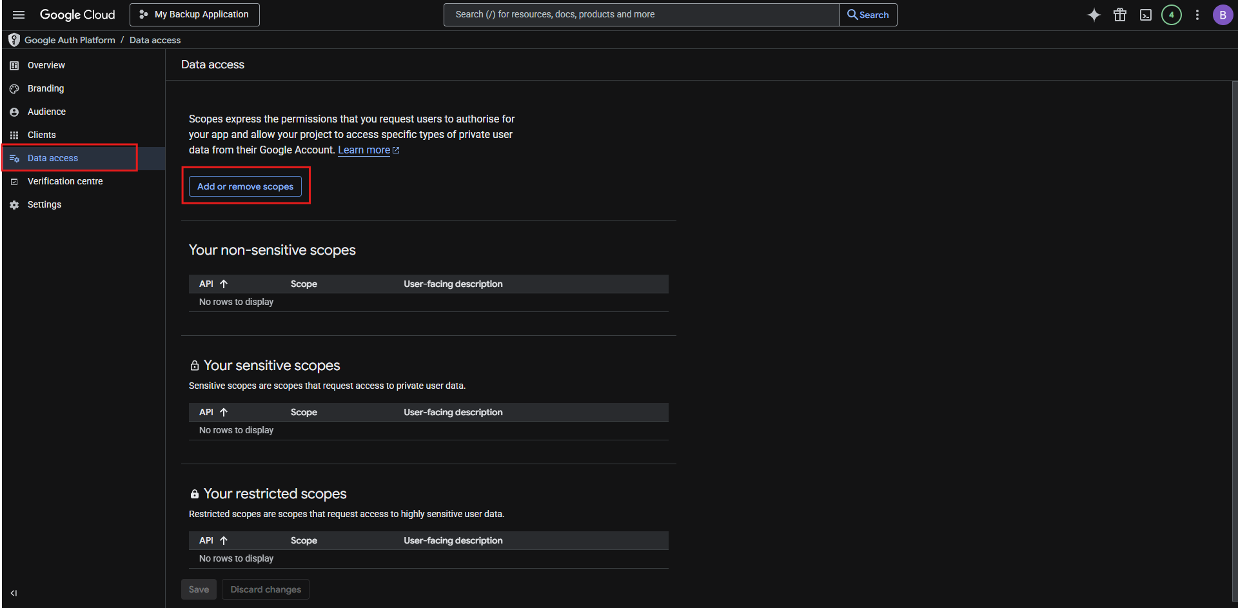Focus the resources search field
The image size is (1238, 608).
coord(642,15)
